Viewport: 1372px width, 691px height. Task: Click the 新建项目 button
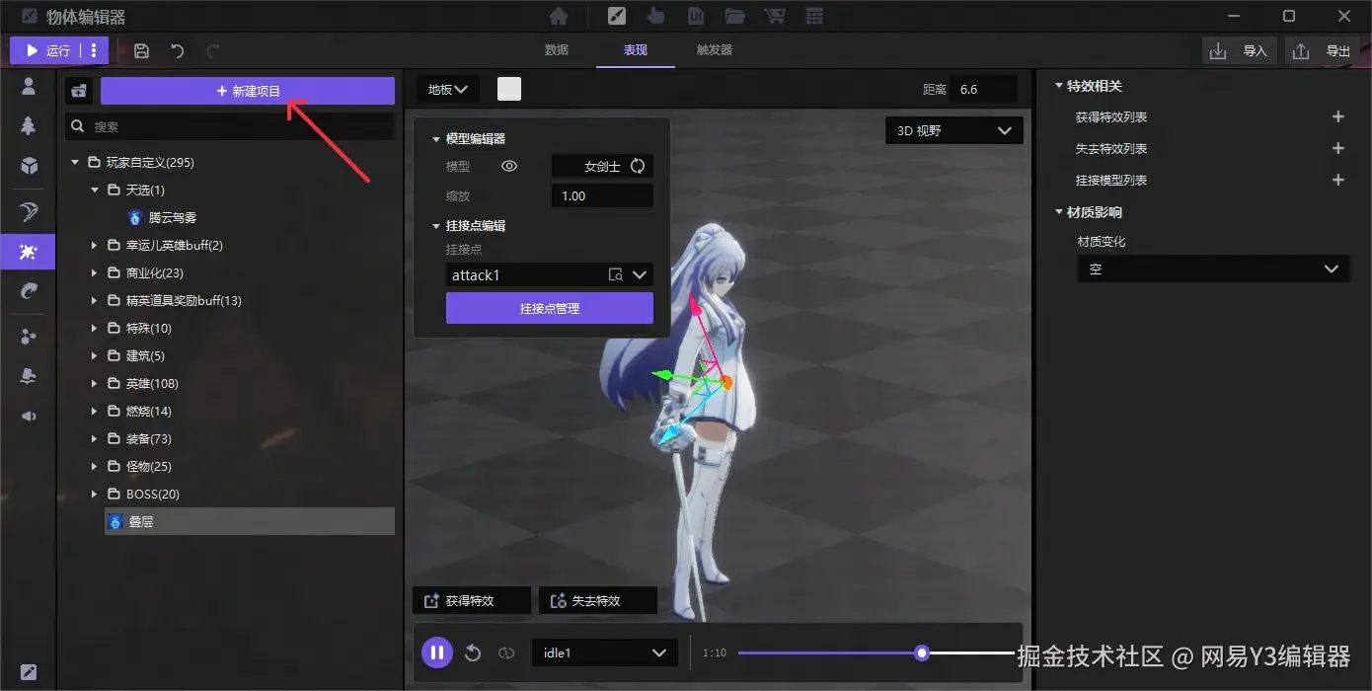[248, 91]
